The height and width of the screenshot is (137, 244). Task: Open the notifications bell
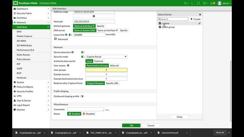point(212,3)
